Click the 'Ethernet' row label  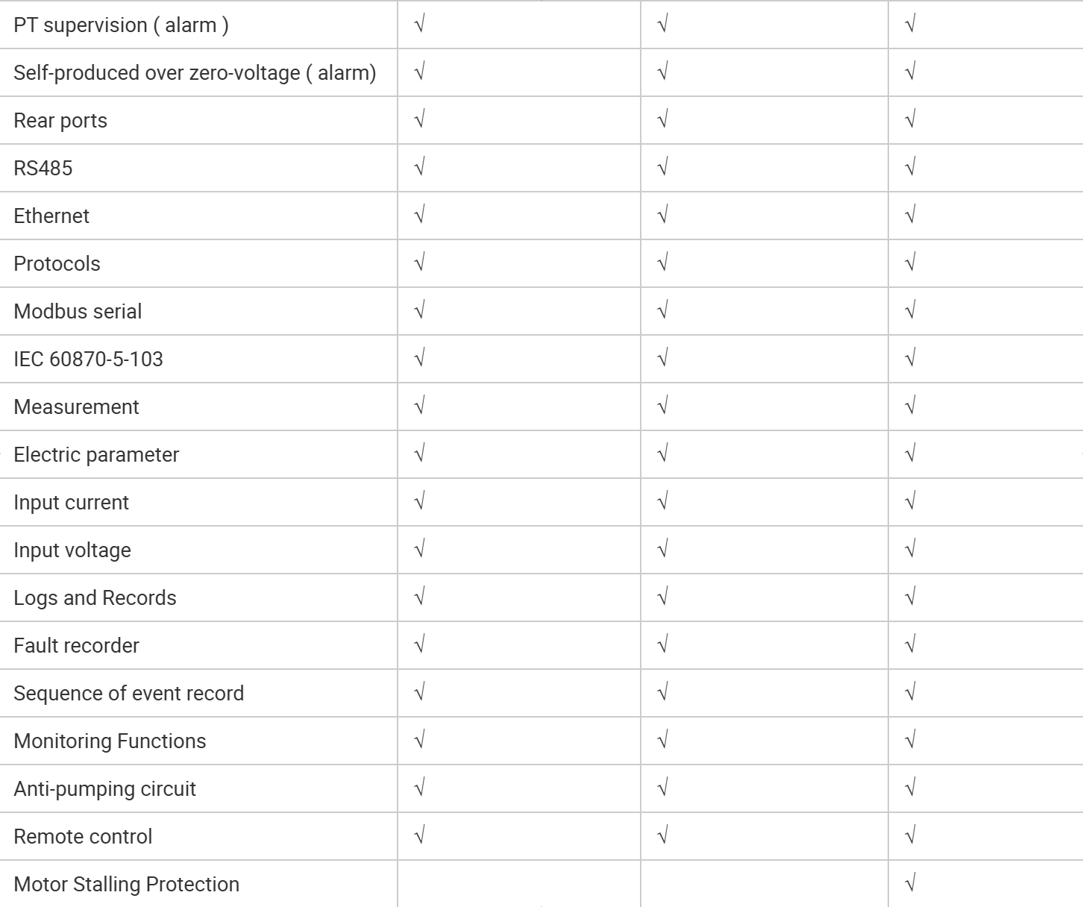(51, 216)
